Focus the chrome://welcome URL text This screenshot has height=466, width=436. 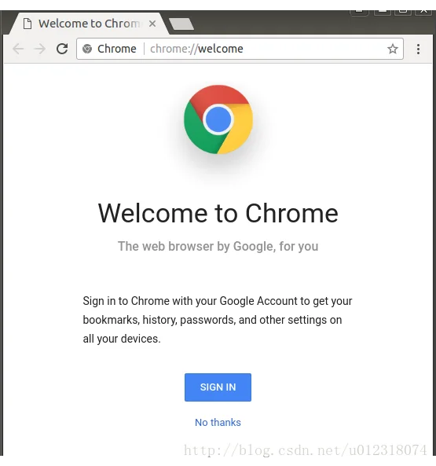pos(196,49)
